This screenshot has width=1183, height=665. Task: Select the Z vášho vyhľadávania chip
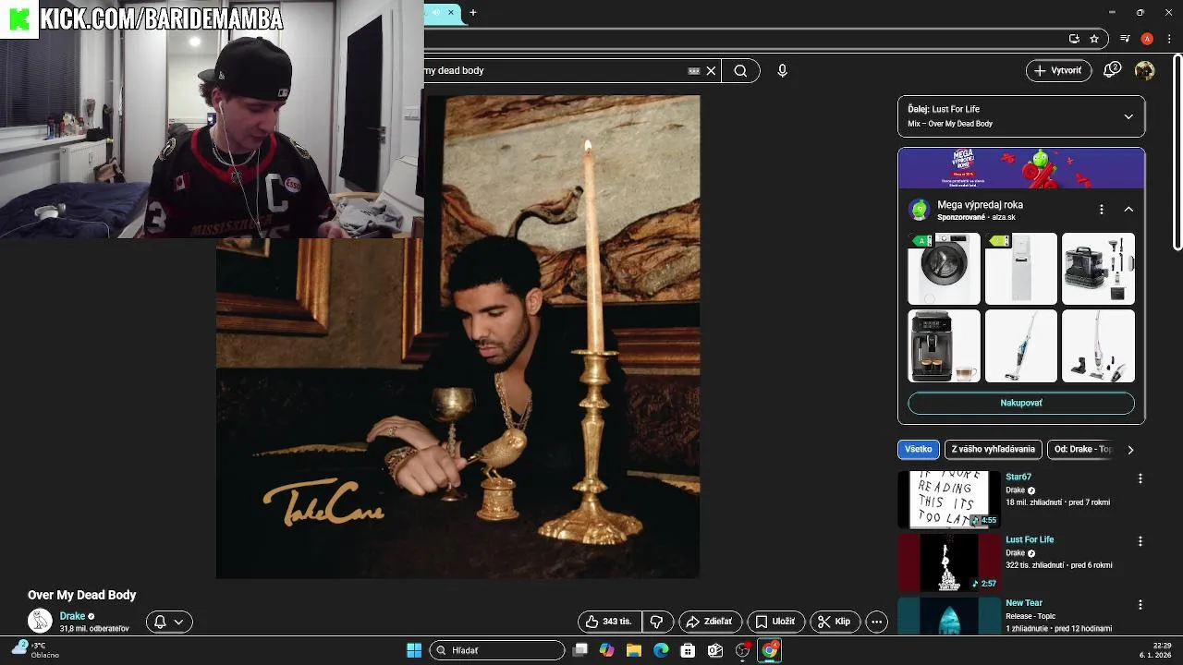[x=994, y=449]
